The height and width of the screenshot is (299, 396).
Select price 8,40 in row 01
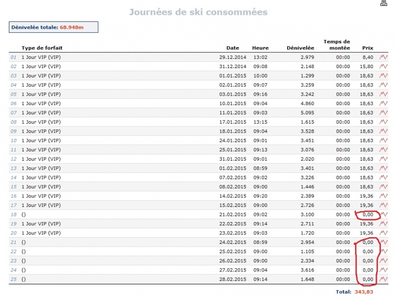[x=368, y=57]
